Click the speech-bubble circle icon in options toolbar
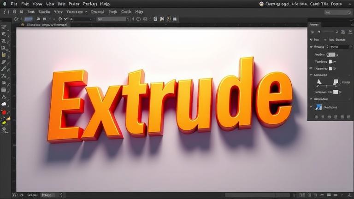 coord(138,19)
